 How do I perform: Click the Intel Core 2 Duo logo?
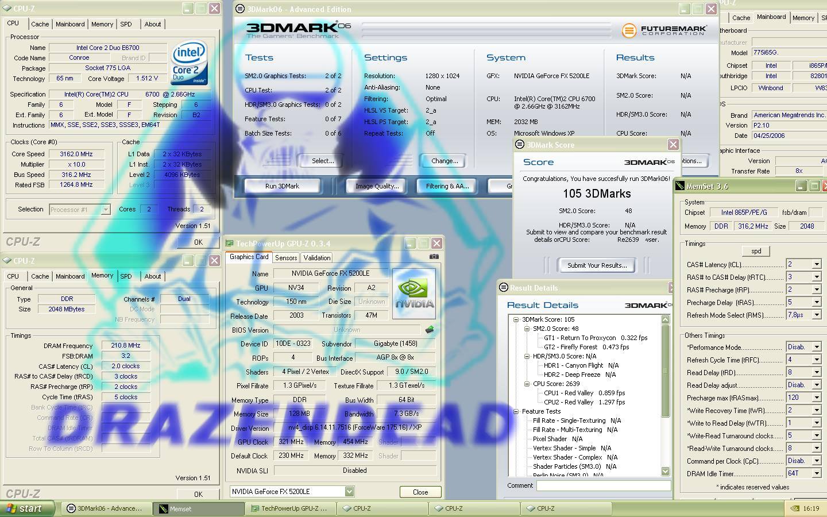click(x=190, y=63)
